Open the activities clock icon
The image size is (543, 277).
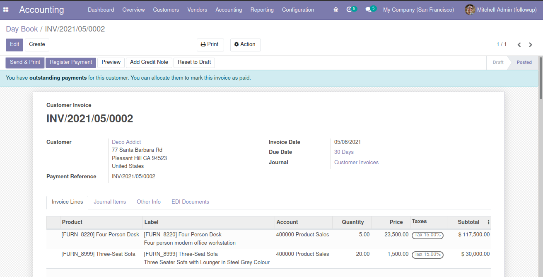pyautogui.click(x=349, y=10)
